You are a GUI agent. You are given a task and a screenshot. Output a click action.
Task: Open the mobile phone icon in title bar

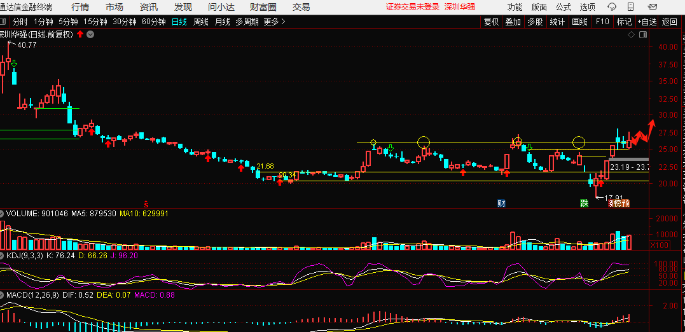[x=630, y=6]
